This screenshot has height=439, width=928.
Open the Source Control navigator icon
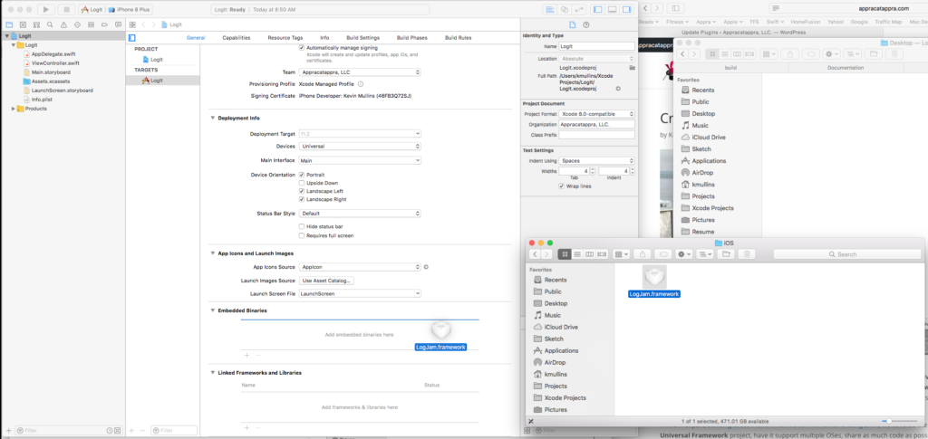tap(23, 24)
